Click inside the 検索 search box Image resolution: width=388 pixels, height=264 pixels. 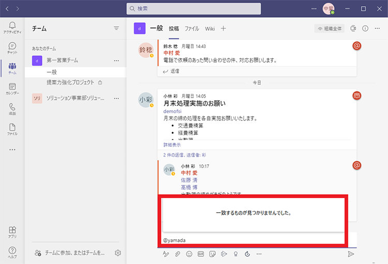[x=193, y=9]
